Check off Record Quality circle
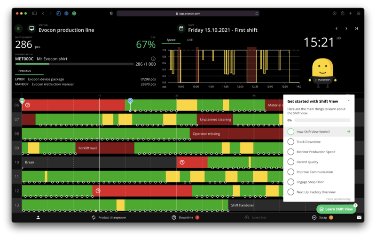376x238 pixels. coord(290,162)
